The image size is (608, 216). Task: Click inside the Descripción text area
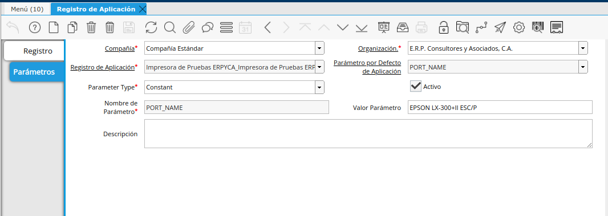(x=368, y=133)
